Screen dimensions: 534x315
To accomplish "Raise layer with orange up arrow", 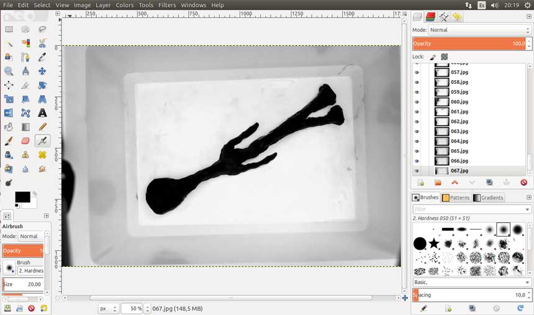I will (455, 183).
